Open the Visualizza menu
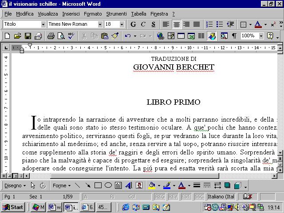This screenshot has height=213, width=284. (48, 14)
